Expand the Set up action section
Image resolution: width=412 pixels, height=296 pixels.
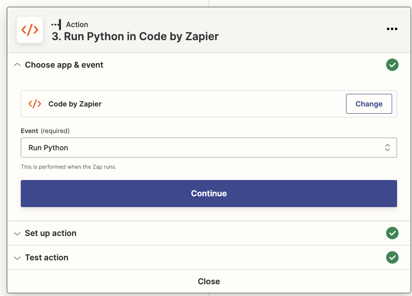(x=17, y=234)
